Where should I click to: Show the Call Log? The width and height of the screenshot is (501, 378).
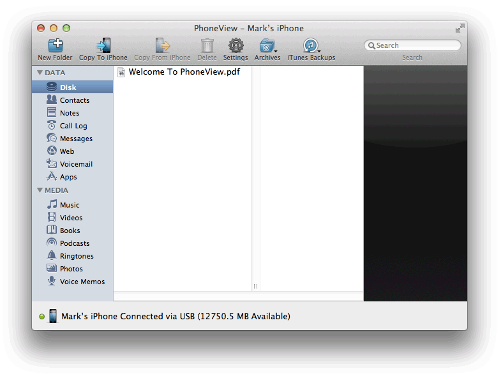click(73, 126)
